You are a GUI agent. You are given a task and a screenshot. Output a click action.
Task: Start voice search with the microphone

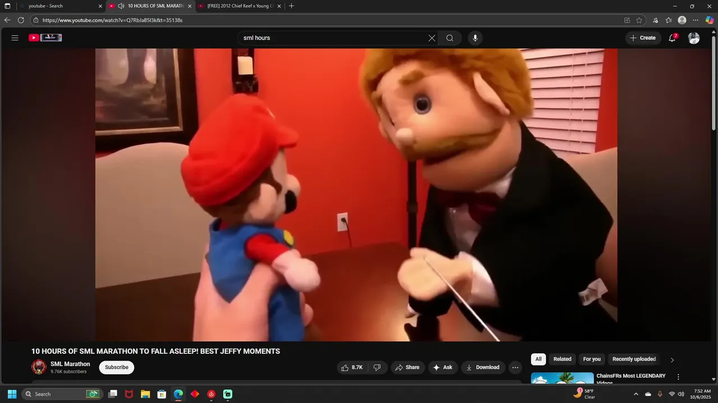click(475, 38)
